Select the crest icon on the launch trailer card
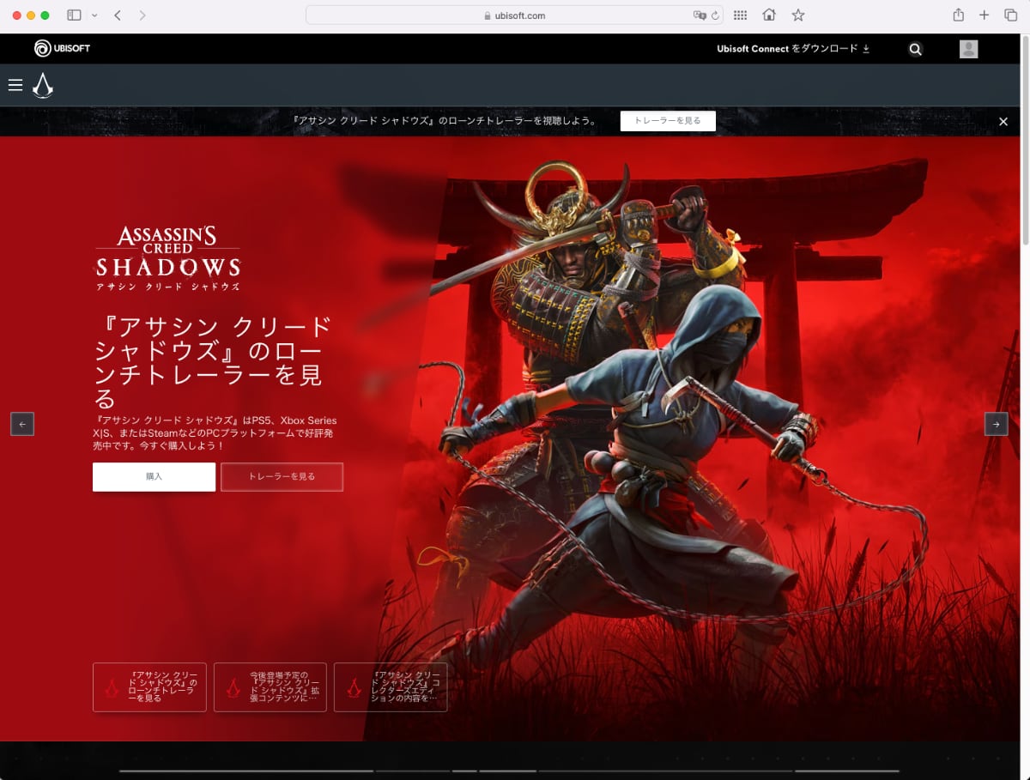This screenshot has width=1030, height=780. pos(112,687)
